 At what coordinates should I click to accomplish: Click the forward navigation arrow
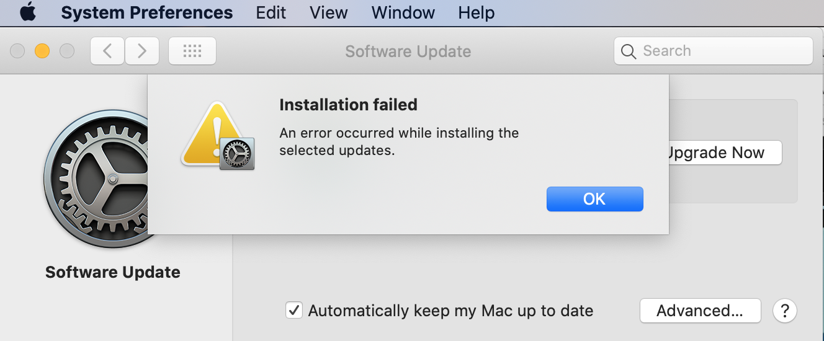pyautogui.click(x=142, y=51)
